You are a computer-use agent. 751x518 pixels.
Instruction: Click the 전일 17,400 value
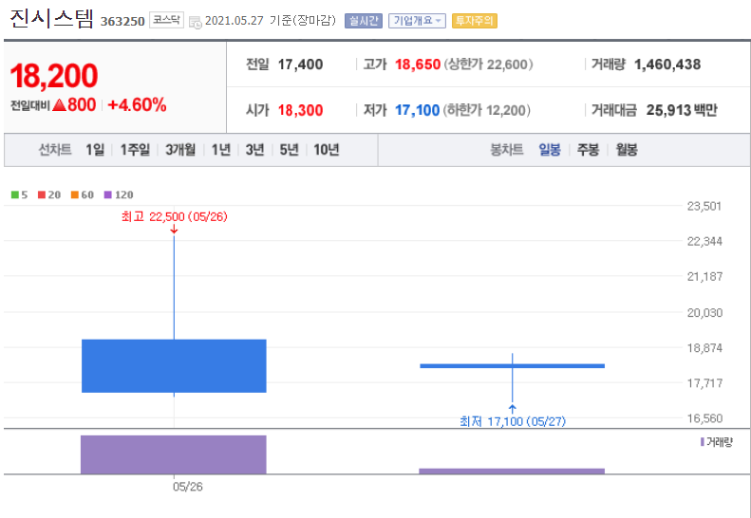click(300, 65)
